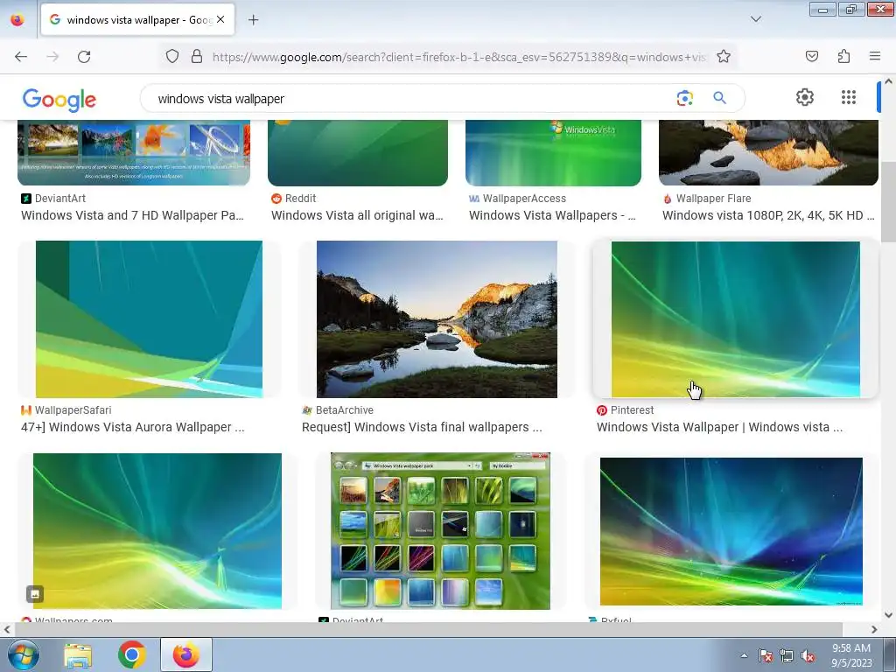Click the Google logo
Viewport: 896px width, 672px height.
tap(59, 100)
